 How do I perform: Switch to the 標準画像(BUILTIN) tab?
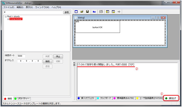click(x=124, y=98)
